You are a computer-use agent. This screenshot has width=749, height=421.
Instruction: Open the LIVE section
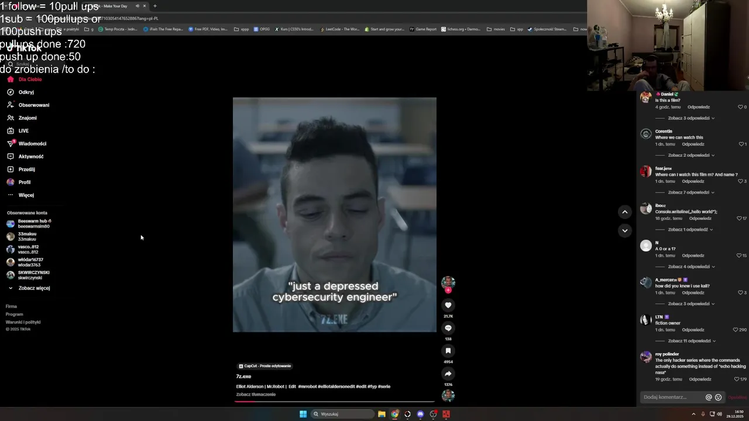click(x=18, y=131)
